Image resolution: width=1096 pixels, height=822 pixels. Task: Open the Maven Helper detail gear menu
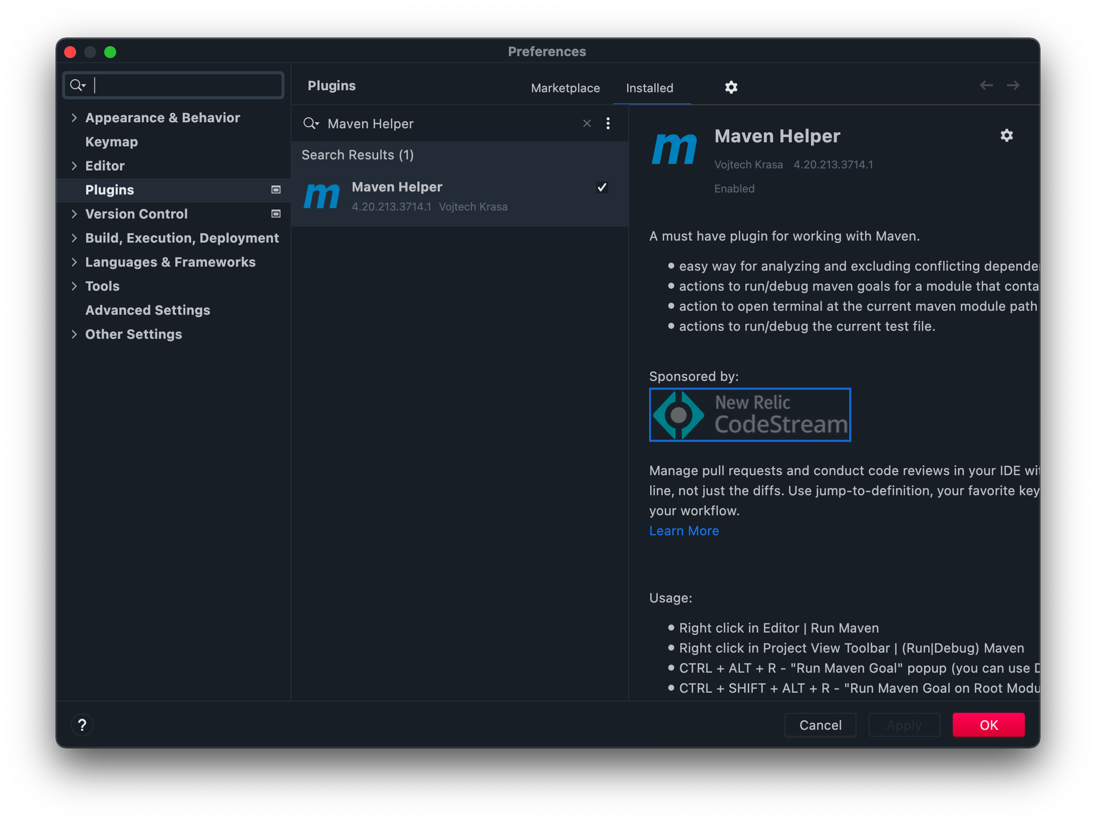point(1006,135)
